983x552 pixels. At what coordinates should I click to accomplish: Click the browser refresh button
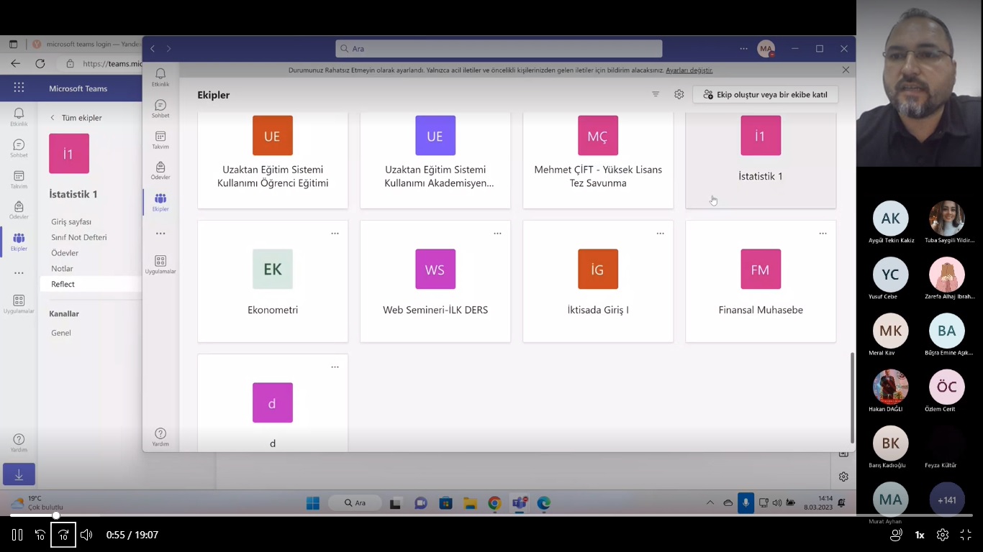40,63
